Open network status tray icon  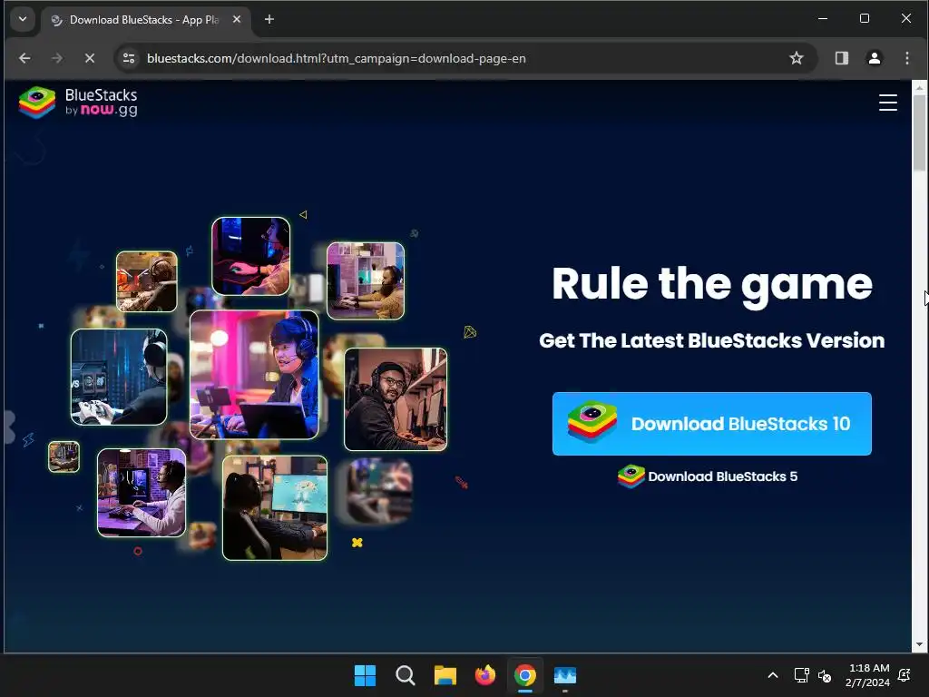pos(801,675)
